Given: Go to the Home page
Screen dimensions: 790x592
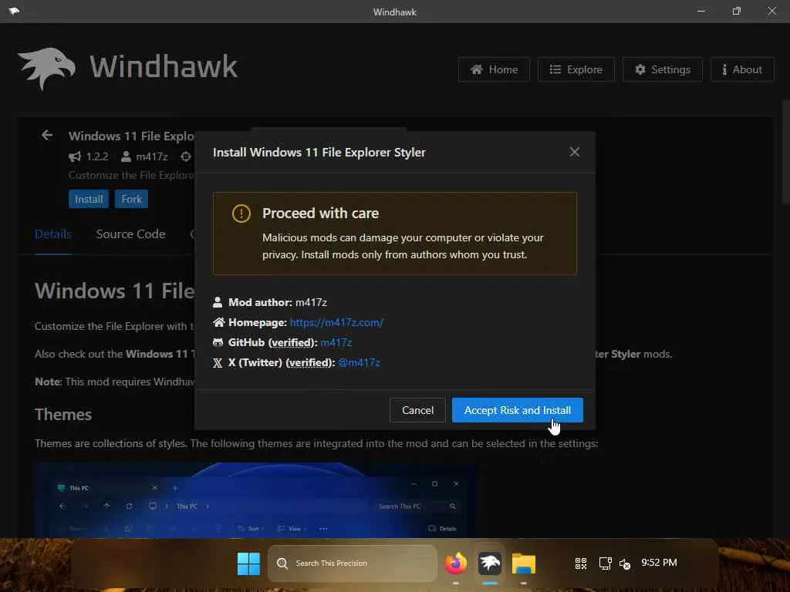Looking at the screenshot, I should click(495, 69).
